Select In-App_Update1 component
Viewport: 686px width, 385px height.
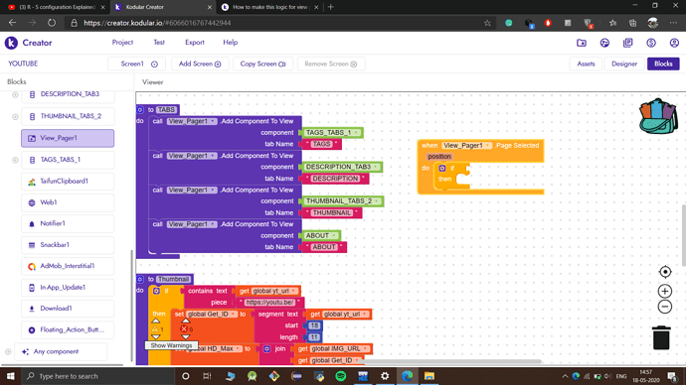tap(68, 287)
